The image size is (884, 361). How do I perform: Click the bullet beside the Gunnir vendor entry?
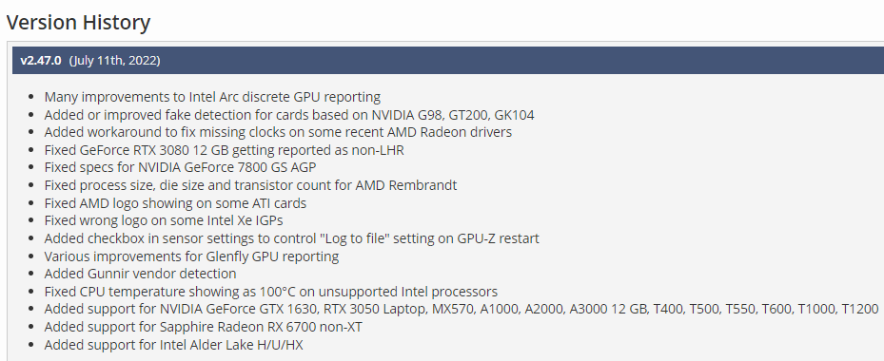click(x=31, y=275)
